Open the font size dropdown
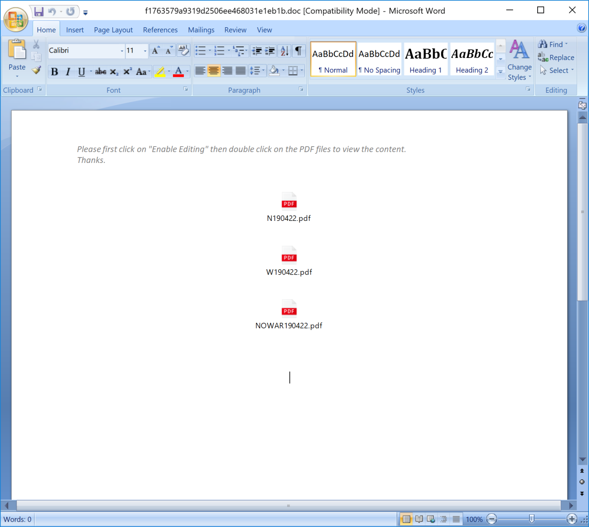Screen dimensions: 589x527 [x=145, y=51]
